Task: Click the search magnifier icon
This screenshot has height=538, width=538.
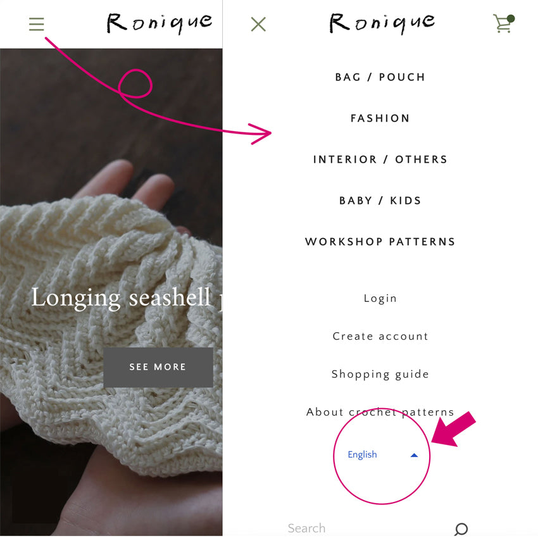Action: point(461,529)
